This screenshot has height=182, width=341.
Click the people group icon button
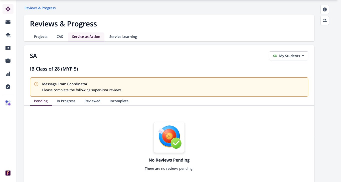pyautogui.click(x=325, y=20)
